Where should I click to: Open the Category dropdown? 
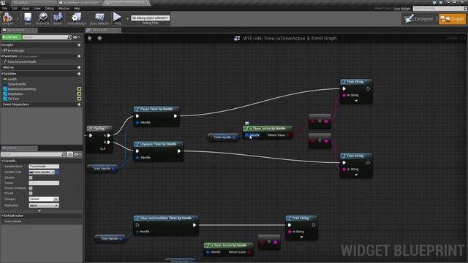[44, 199]
